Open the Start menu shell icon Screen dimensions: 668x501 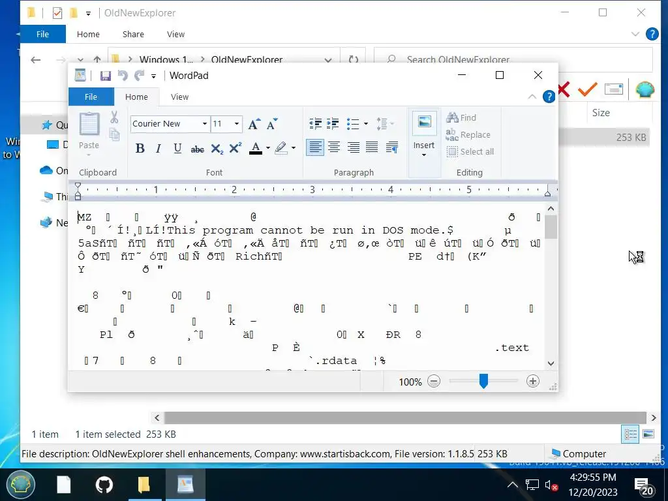pyautogui.click(x=20, y=485)
